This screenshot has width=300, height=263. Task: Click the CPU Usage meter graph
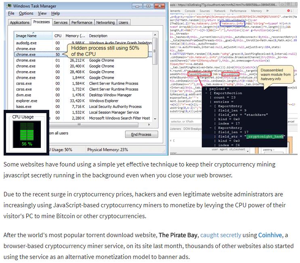pyautogui.click(x=27, y=134)
